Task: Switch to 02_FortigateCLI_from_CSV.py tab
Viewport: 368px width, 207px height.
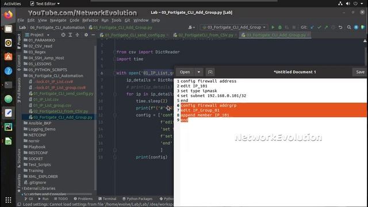Action: (x=206, y=35)
